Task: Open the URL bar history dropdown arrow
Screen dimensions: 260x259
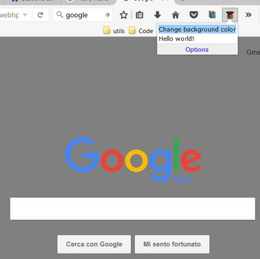Action: click(x=25, y=15)
